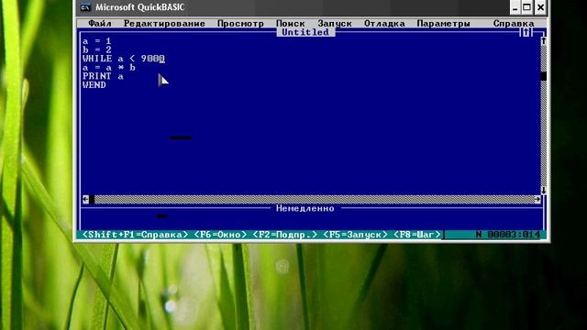Click F2=Подпр. in status bar
587x330 pixels.
tap(285, 235)
